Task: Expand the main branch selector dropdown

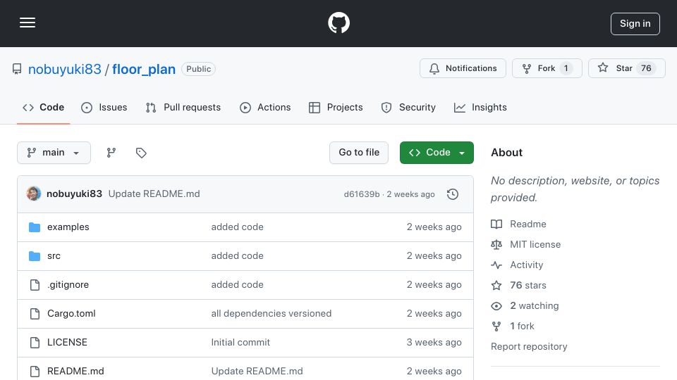Action: (54, 153)
